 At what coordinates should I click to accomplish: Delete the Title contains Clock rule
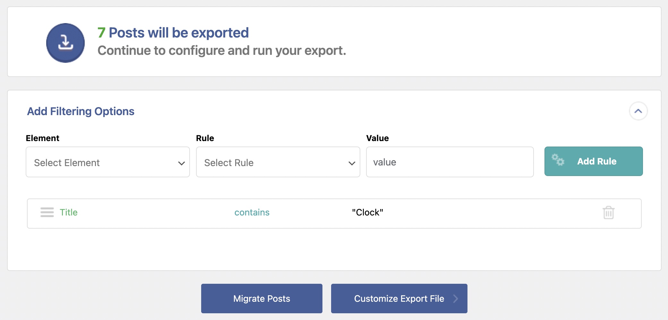608,213
